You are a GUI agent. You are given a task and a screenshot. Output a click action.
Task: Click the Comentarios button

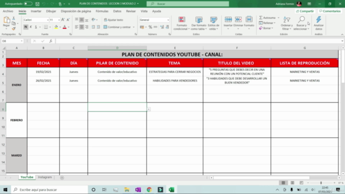(330, 11)
